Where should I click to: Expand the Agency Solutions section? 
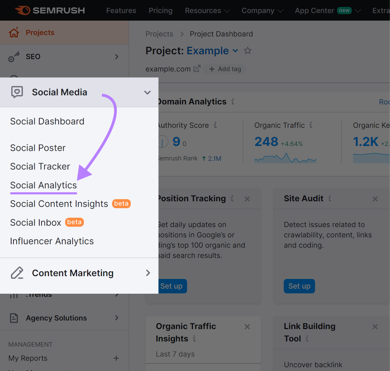coord(117,317)
